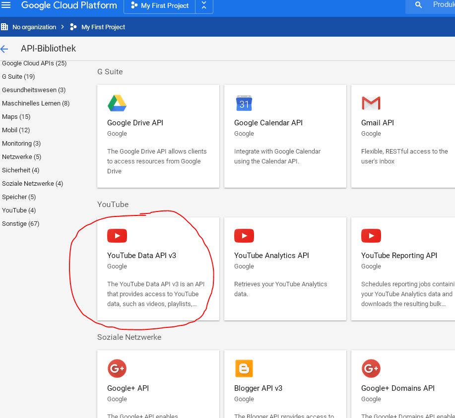The height and width of the screenshot is (418, 455).
Task: Click the project selector dots icon
Action: pos(134,5)
